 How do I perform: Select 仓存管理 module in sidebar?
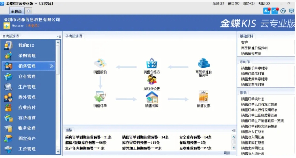point(28,76)
